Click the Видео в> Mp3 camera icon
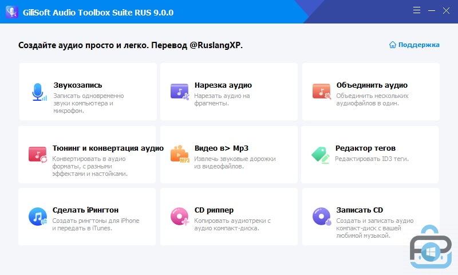The image size is (458, 275). (180, 154)
